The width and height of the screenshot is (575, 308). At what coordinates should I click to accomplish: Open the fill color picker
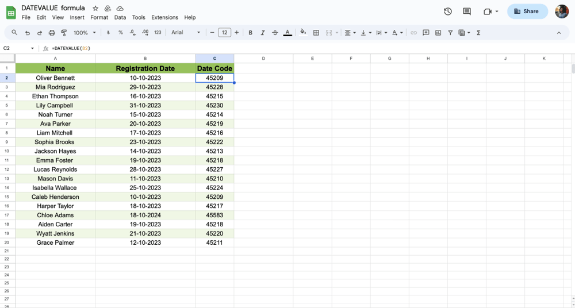click(x=303, y=33)
